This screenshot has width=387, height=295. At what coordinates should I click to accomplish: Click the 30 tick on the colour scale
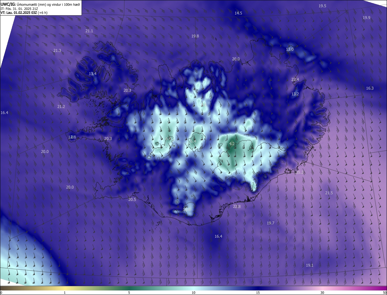[322, 293]
